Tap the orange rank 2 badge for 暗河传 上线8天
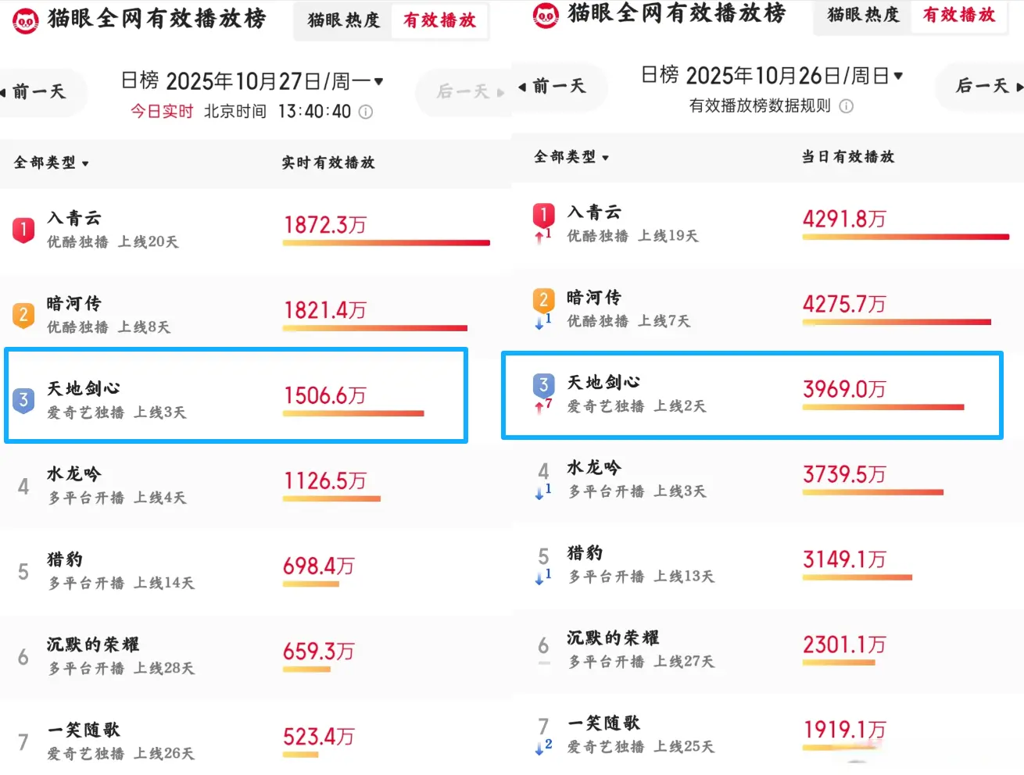The width and height of the screenshot is (1024, 775). coord(23,315)
